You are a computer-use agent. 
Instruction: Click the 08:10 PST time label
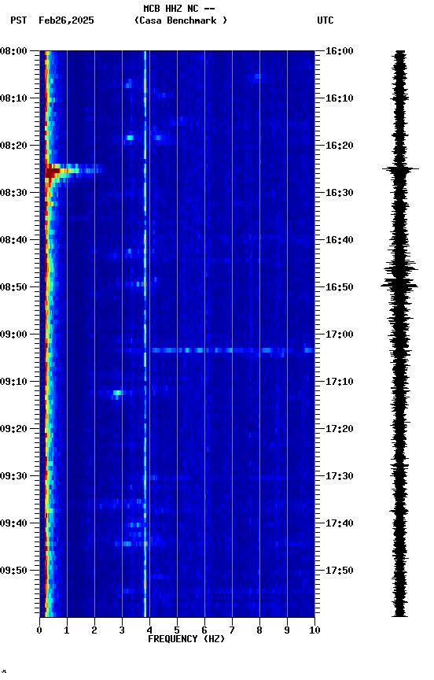pyautogui.click(x=13, y=98)
